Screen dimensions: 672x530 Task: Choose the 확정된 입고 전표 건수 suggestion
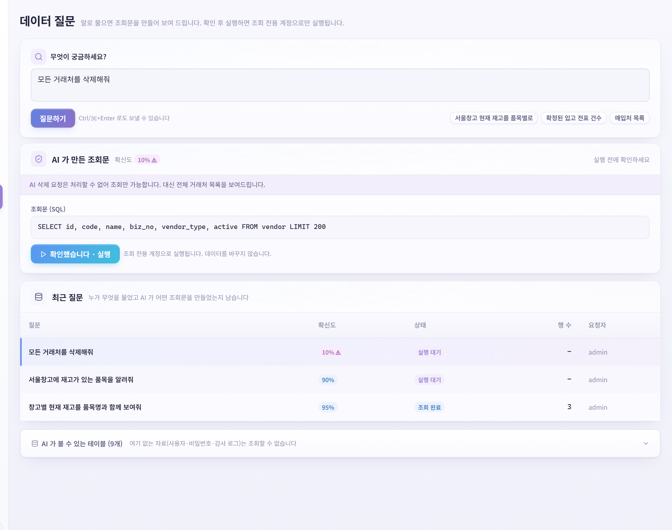point(574,118)
